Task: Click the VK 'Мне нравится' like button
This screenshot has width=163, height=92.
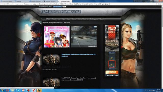Action: [x=58, y=7]
